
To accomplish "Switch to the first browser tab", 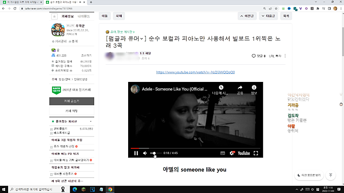I will [22, 2].
